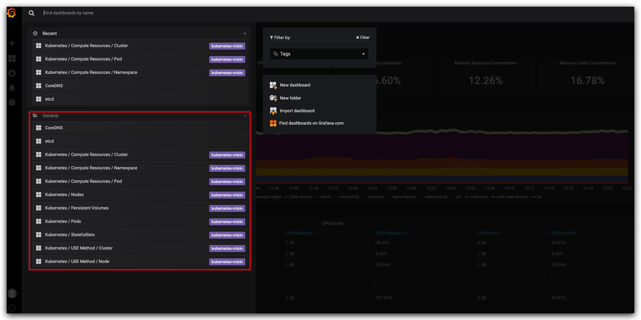Open the Alerting bell icon in sidebar

point(12,88)
